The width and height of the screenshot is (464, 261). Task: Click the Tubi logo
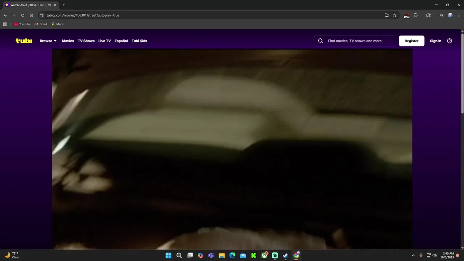[24, 41]
